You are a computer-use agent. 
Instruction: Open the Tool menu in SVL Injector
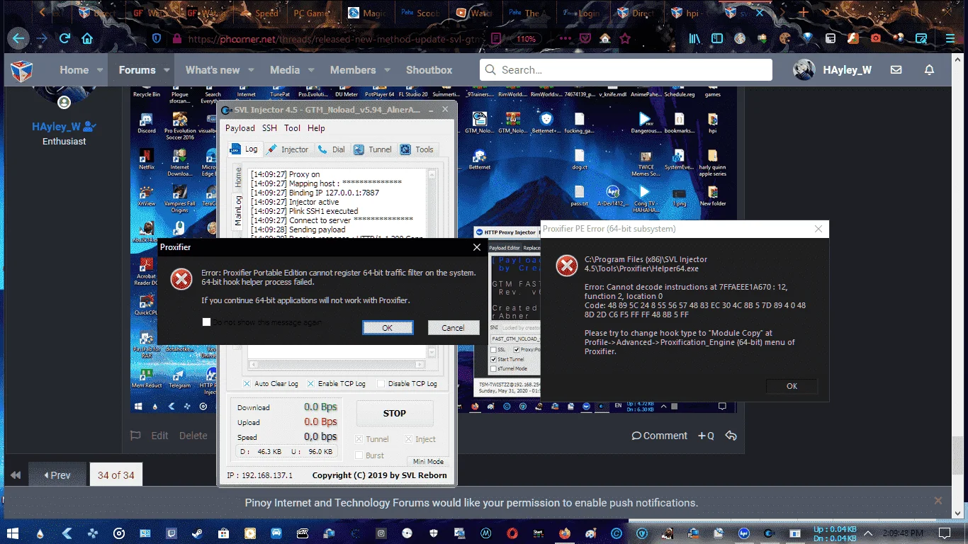292,128
